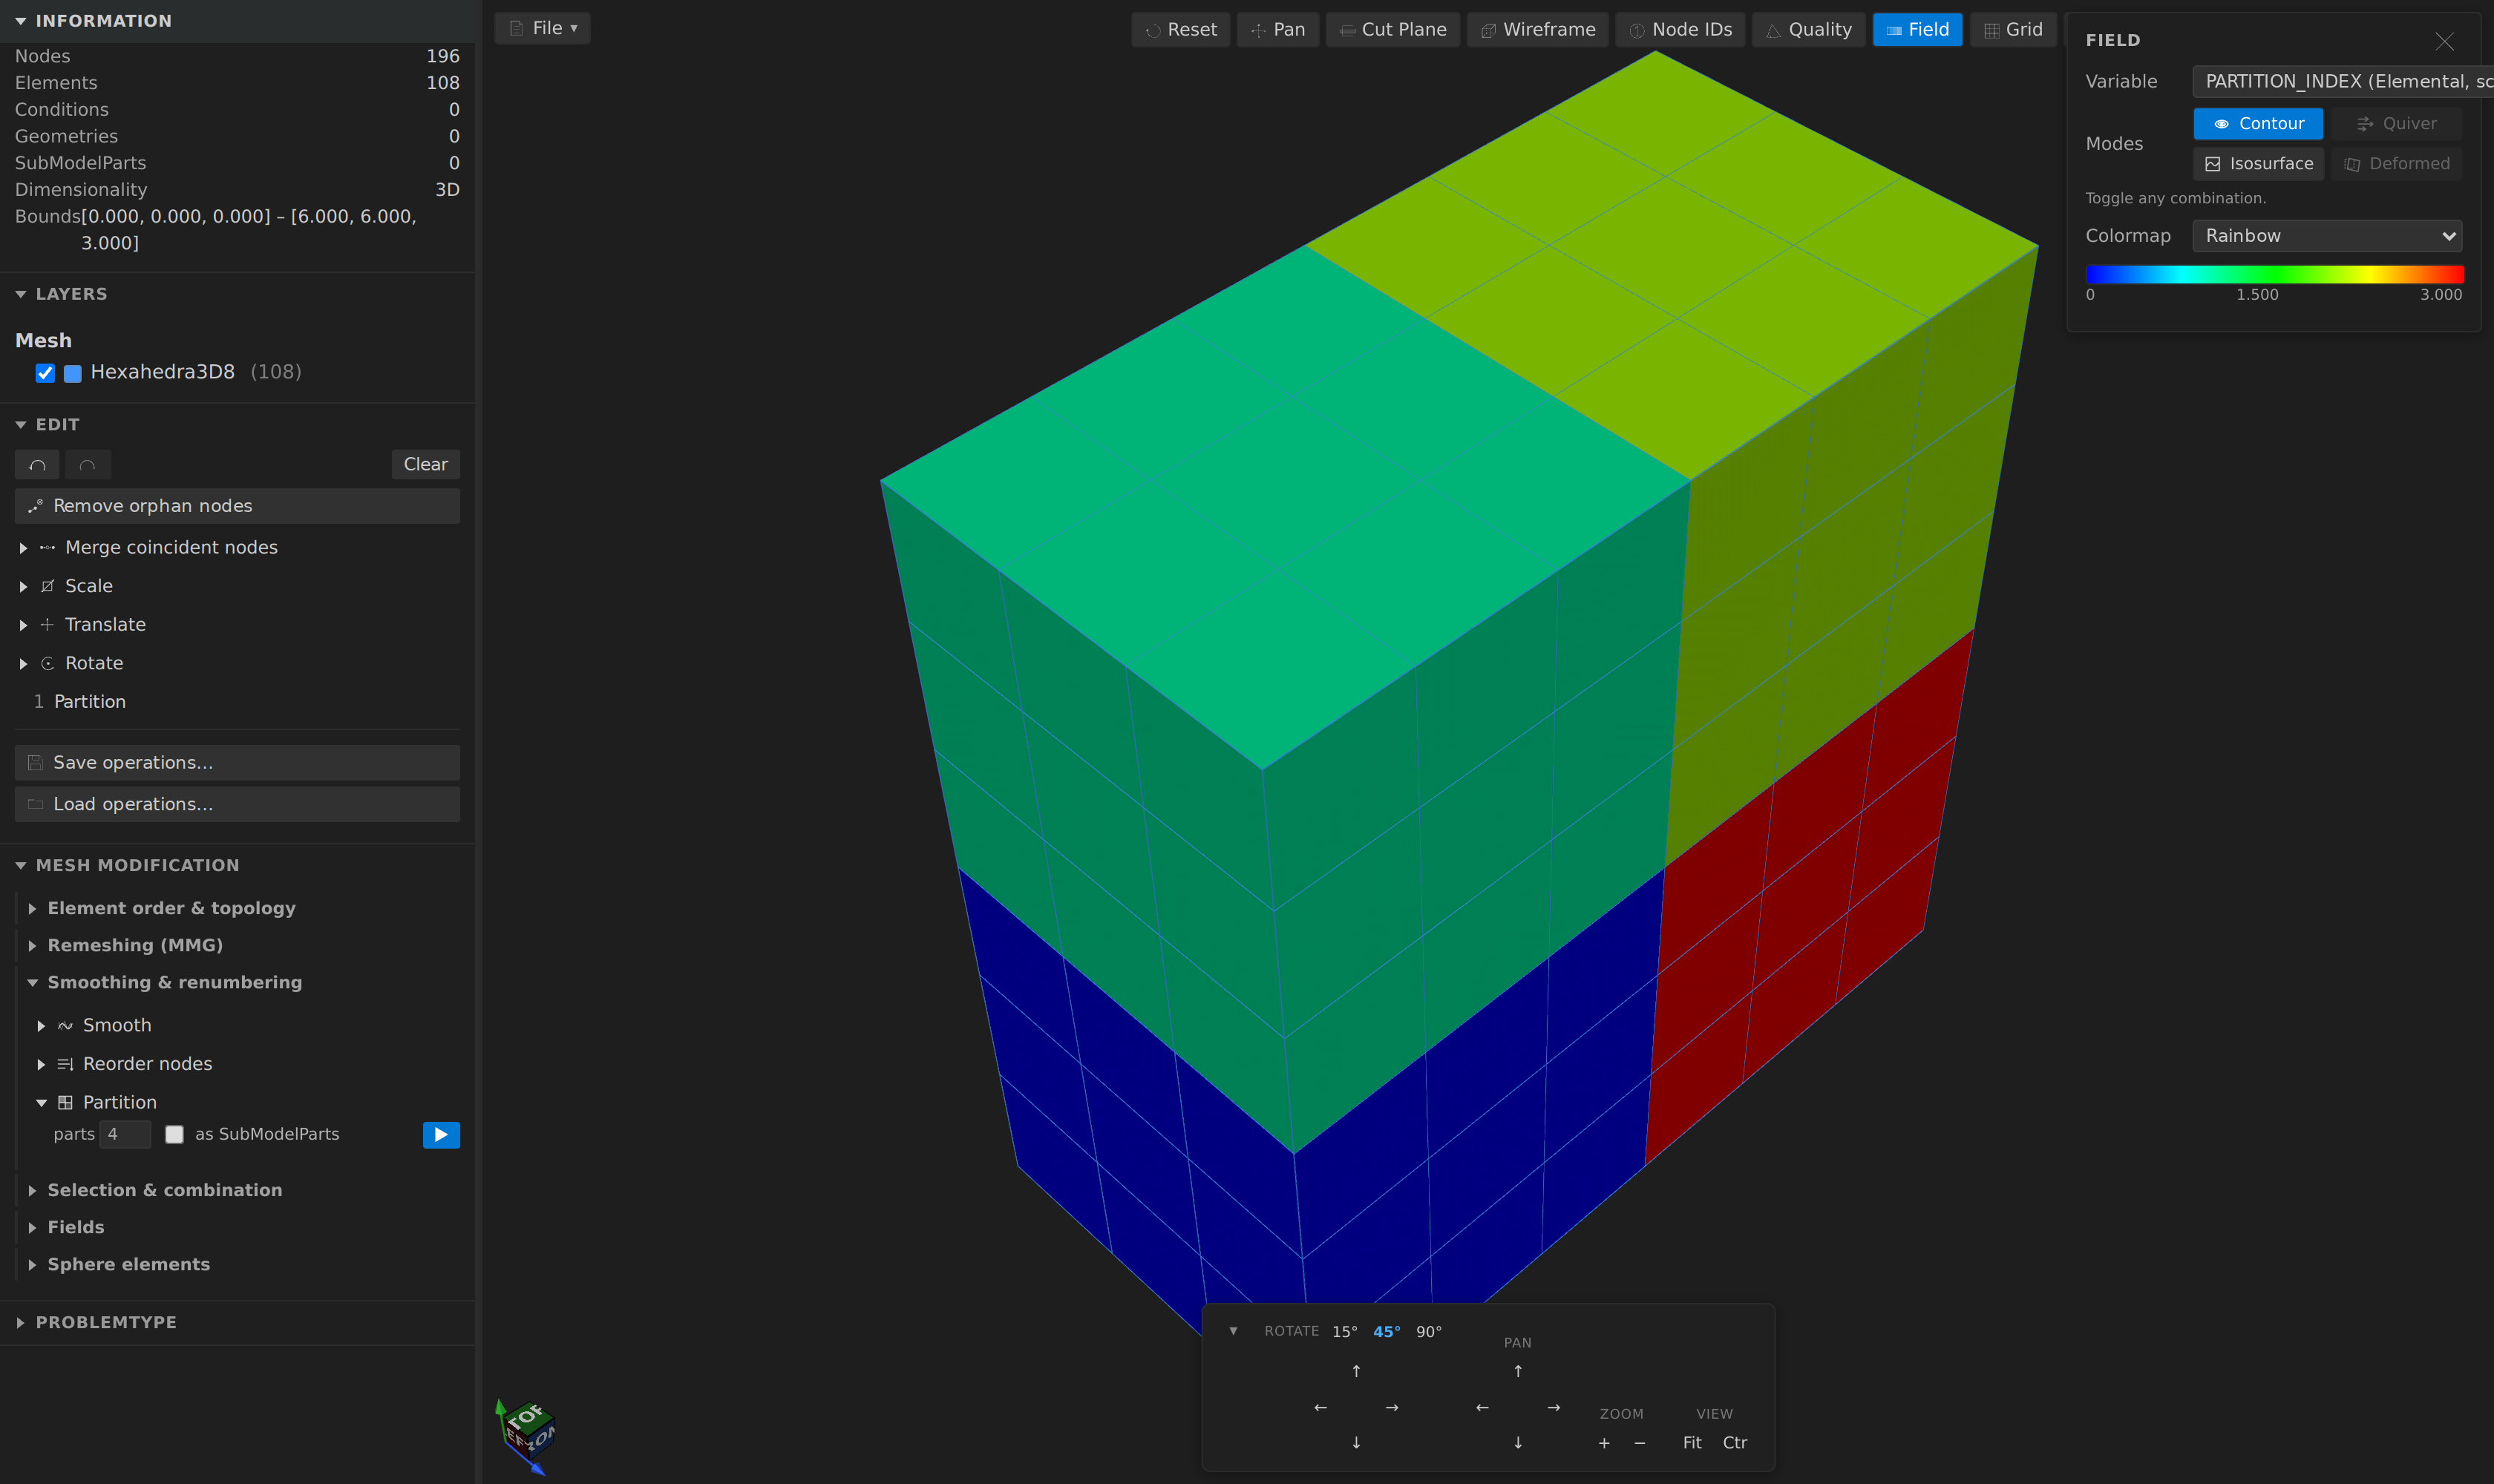Zoom in with the plus button

(1605, 1442)
